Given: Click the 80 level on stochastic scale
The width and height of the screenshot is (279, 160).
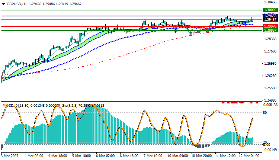Looking at the screenshot, I should pyautogui.click(x=265, y=113).
